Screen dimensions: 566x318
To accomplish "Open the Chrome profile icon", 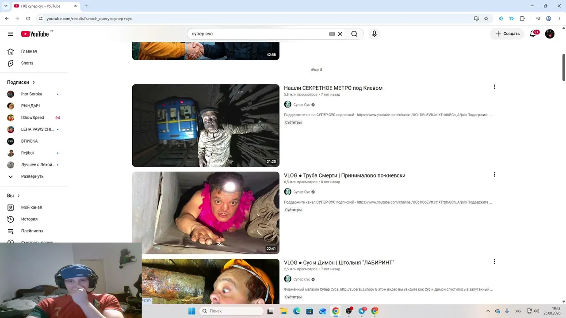I will pyautogui.click(x=548, y=19).
